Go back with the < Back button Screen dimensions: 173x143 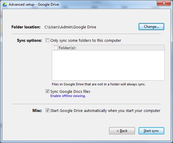click(x=122, y=131)
